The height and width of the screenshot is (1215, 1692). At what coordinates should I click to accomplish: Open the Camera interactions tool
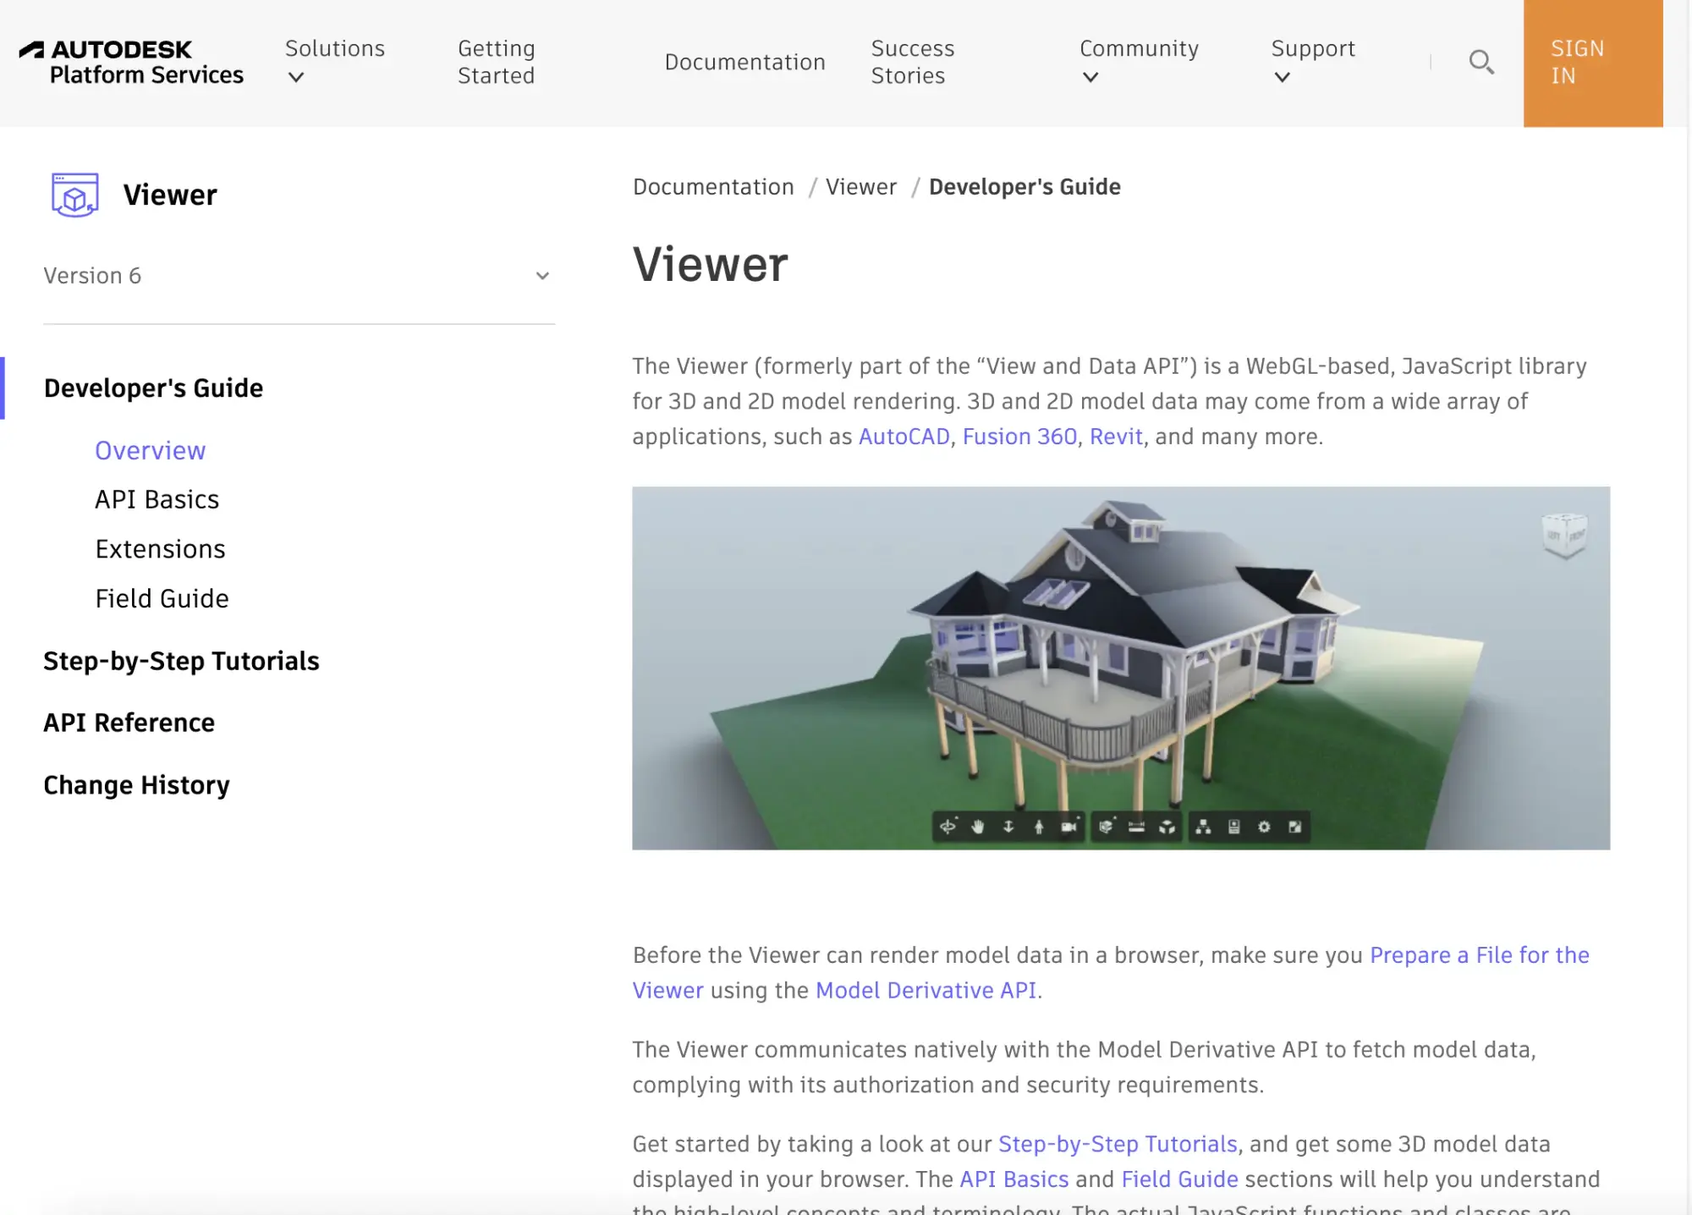(x=1069, y=827)
